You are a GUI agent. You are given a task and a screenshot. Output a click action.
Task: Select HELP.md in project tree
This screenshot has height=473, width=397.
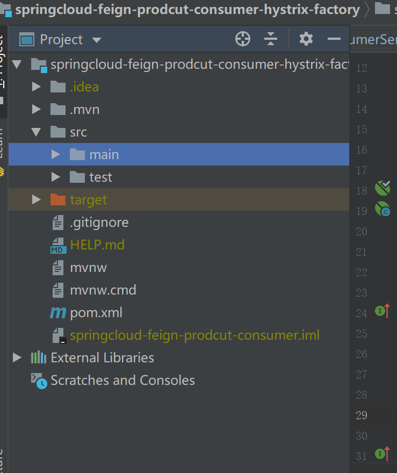[97, 245]
